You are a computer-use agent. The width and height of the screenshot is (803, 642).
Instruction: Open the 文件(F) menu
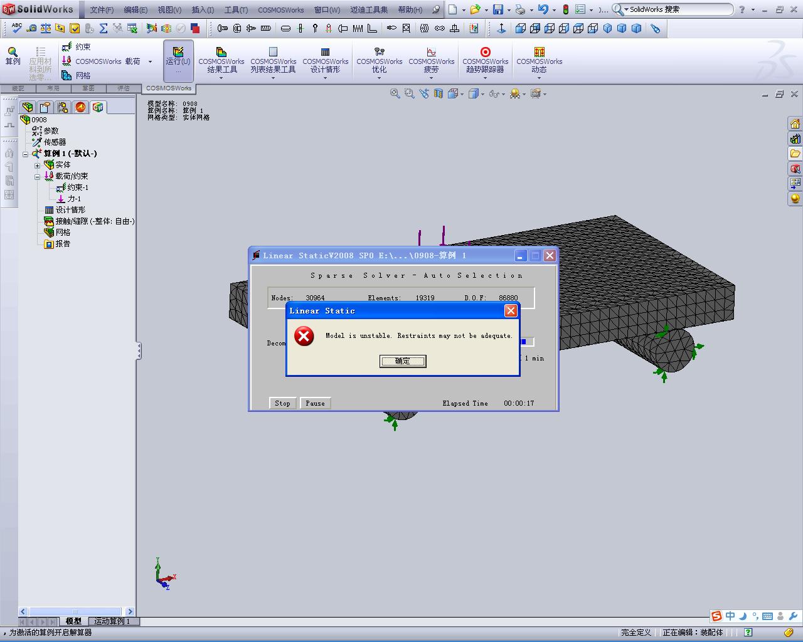coord(102,9)
